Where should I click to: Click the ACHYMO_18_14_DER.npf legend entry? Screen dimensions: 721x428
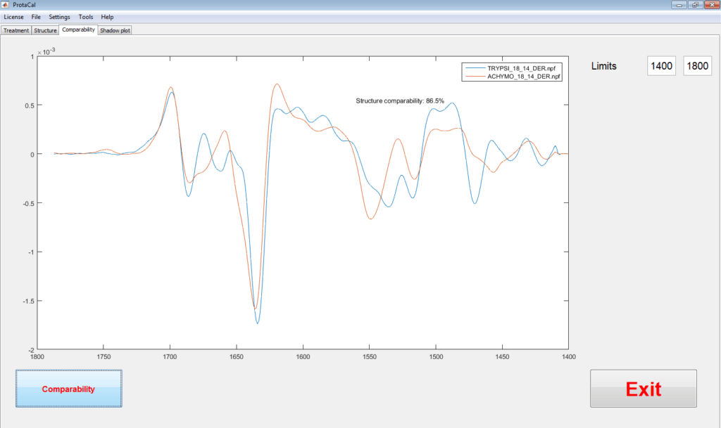(x=524, y=77)
